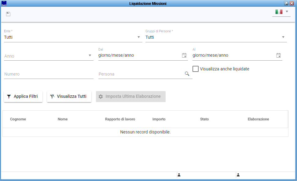
Task: Click the save floppy disk icon
Action: 8,14
